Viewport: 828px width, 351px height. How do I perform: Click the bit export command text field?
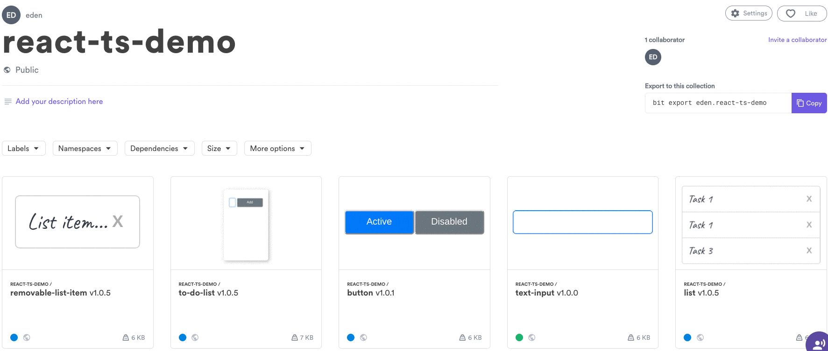point(718,103)
